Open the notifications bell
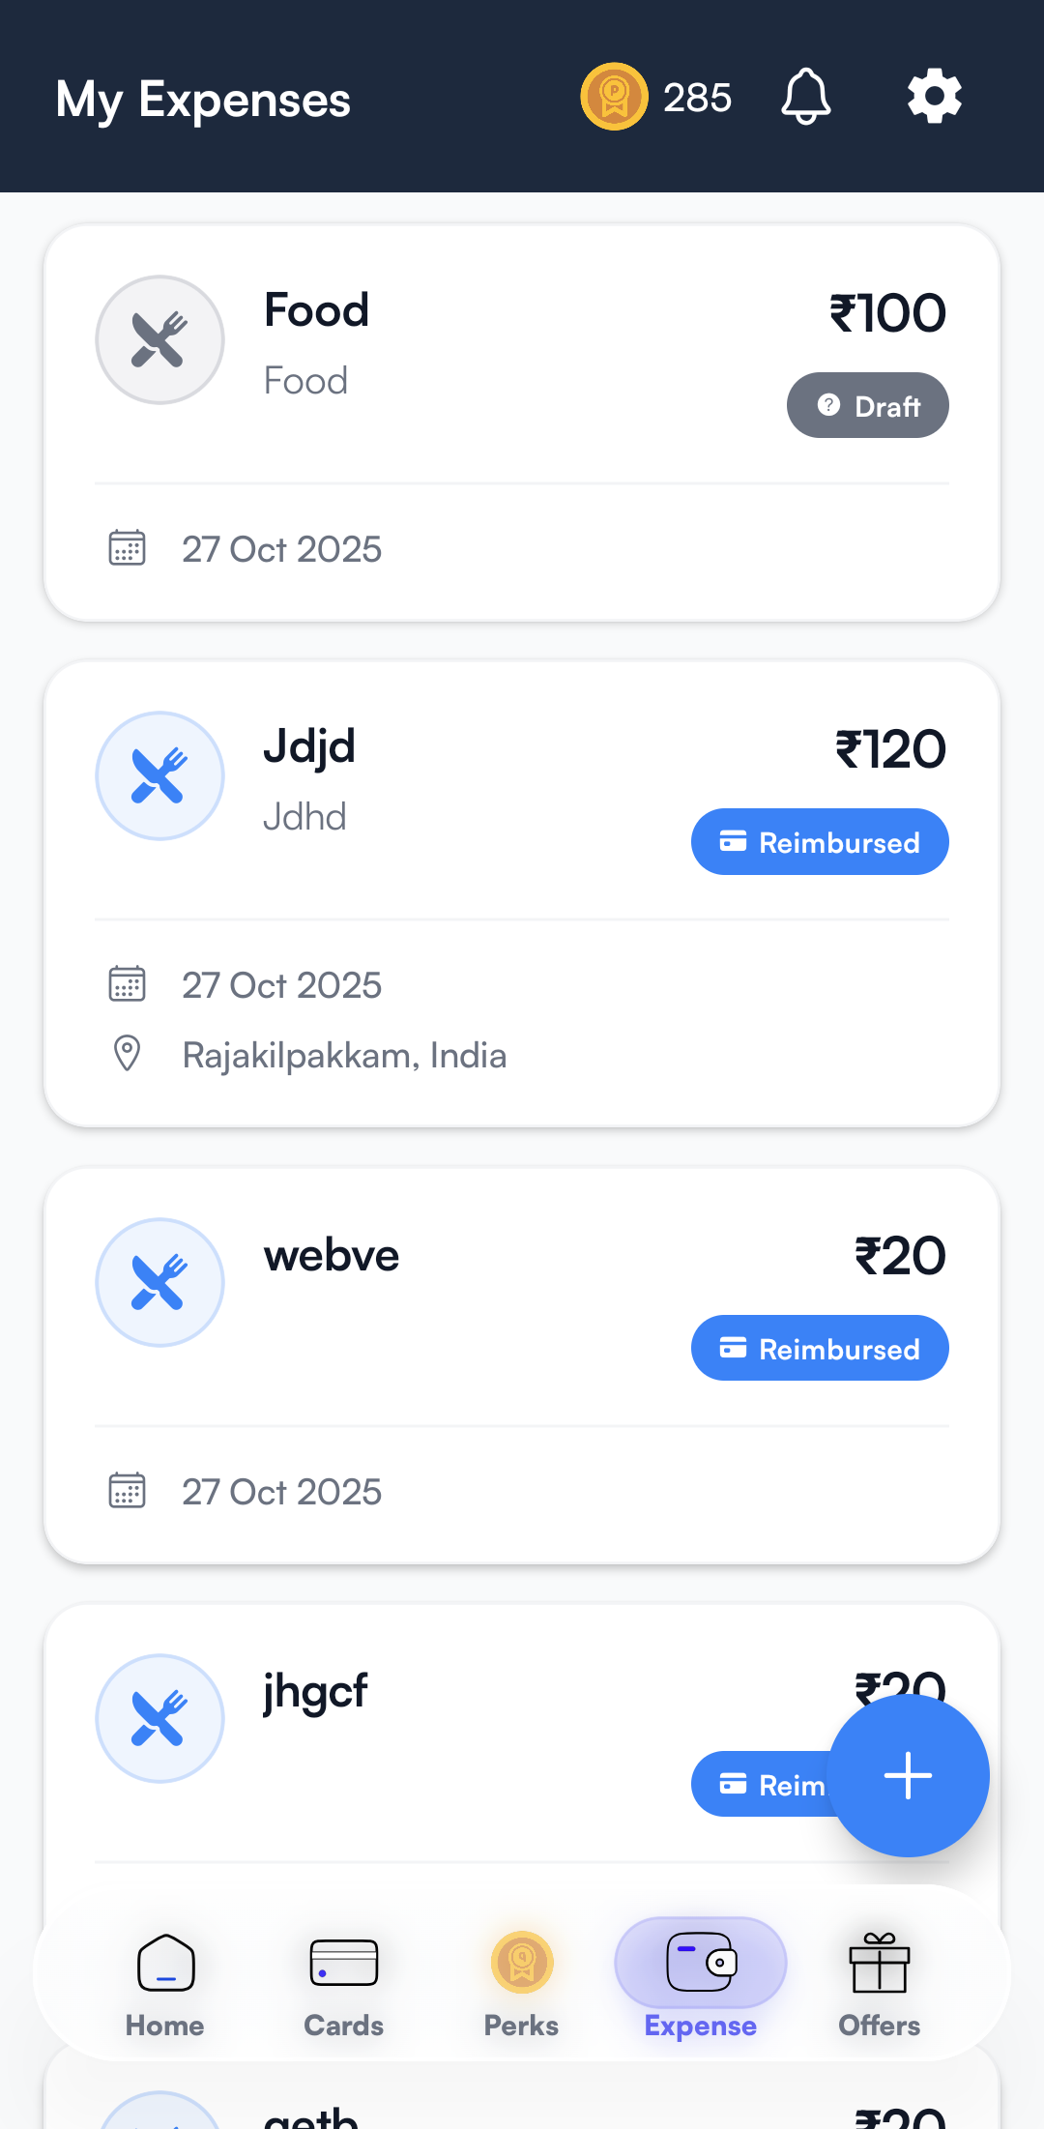This screenshot has width=1044, height=2129. point(805,97)
